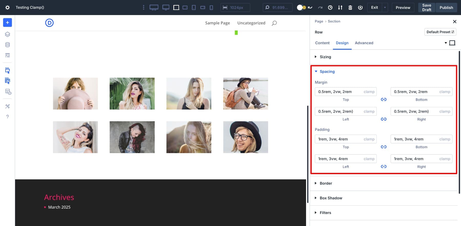The image size is (461, 226).
Task: Click the trash icon in top toolbar
Action: click(x=350, y=7)
